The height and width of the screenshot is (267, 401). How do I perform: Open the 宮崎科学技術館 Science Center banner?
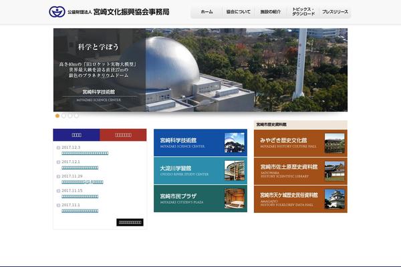click(x=200, y=143)
